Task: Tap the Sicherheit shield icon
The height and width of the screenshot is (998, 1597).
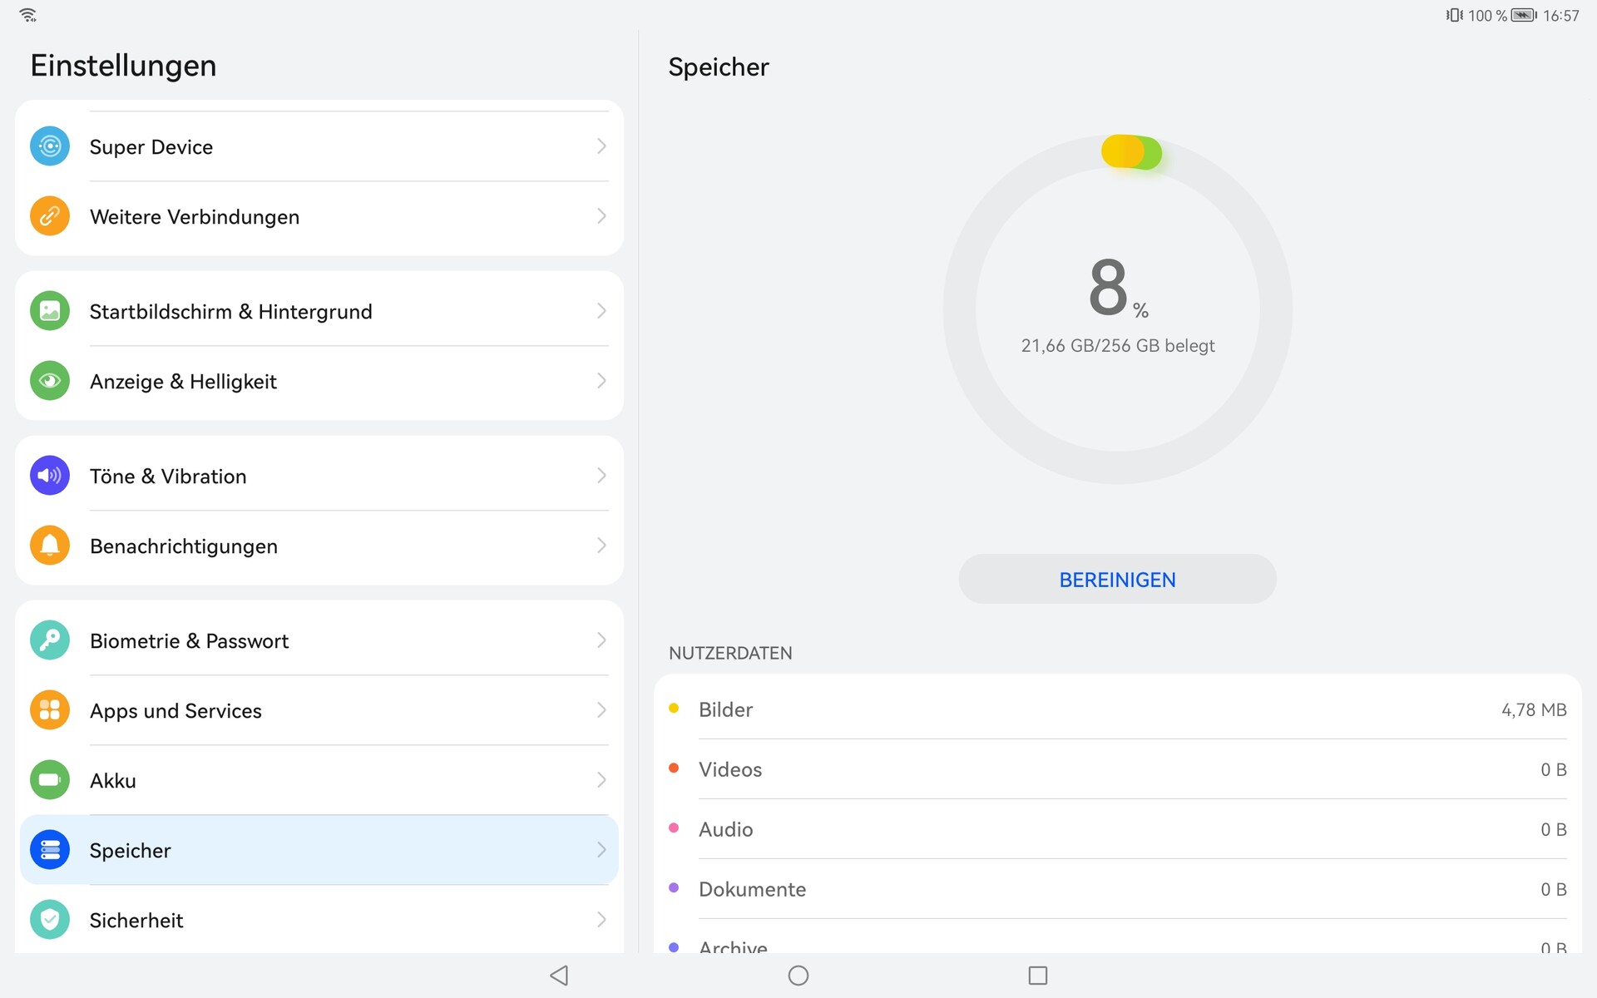Action: 50,920
